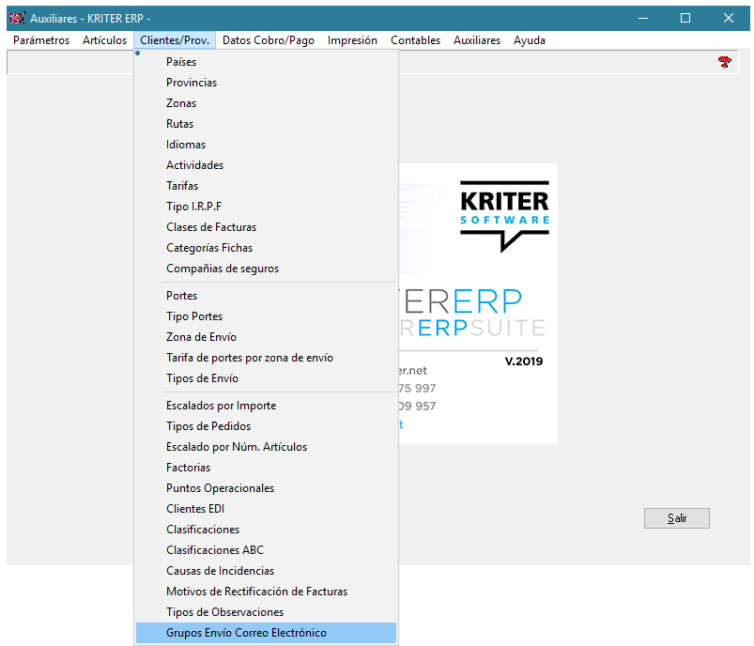The height and width of the screenshot is (646, 754).
Task: Open the Impresión menu
Action: tap(352, 40)
